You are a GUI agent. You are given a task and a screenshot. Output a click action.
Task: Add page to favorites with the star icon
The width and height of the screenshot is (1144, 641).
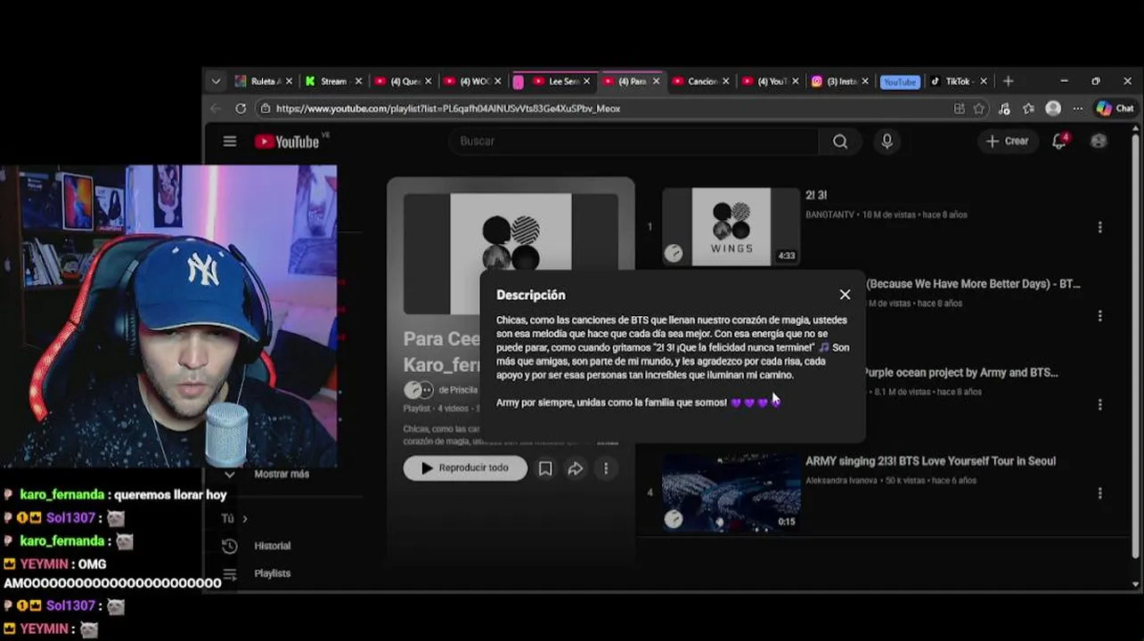coord(980,109)
